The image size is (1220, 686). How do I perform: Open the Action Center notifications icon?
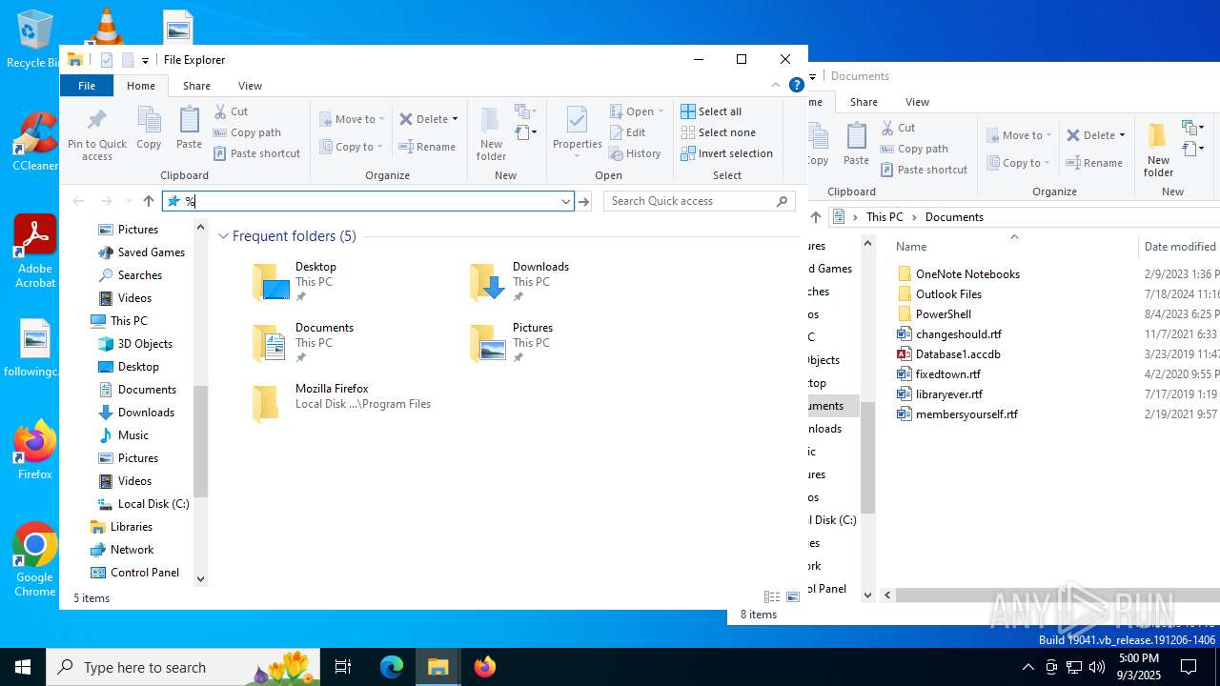[1189, 667]
